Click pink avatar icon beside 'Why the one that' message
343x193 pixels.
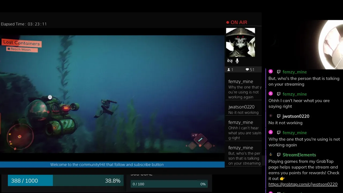point(271,132)
